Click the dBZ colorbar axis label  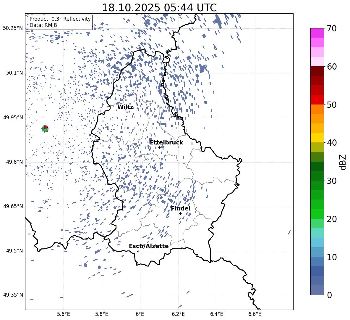click(343, 162)
